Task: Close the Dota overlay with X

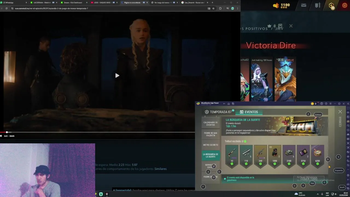Action: (291, 26)
